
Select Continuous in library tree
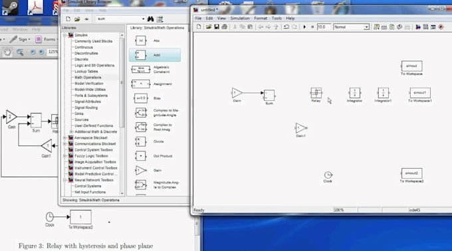[84, 47]
